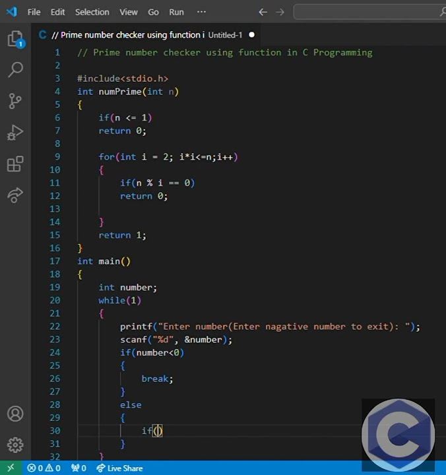Open the Go menu
This screenshot has height=475, width=446.
point(153,12)
